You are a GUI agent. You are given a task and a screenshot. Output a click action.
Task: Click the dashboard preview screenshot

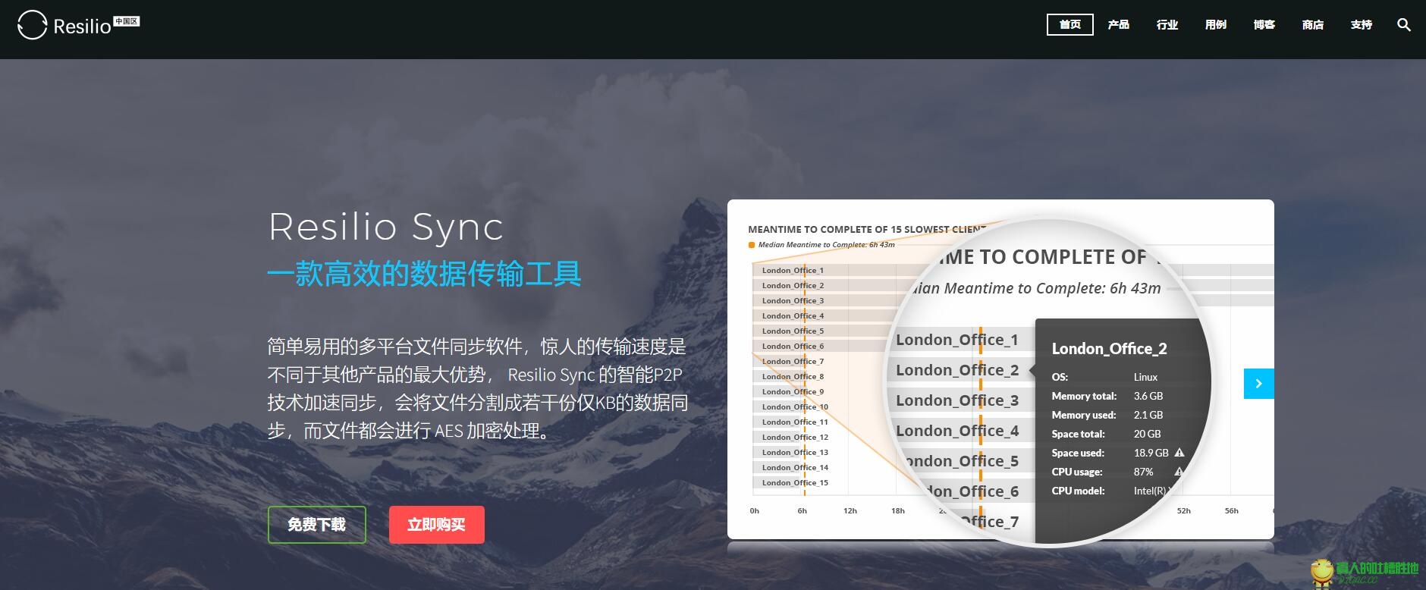coord(1000,369)
